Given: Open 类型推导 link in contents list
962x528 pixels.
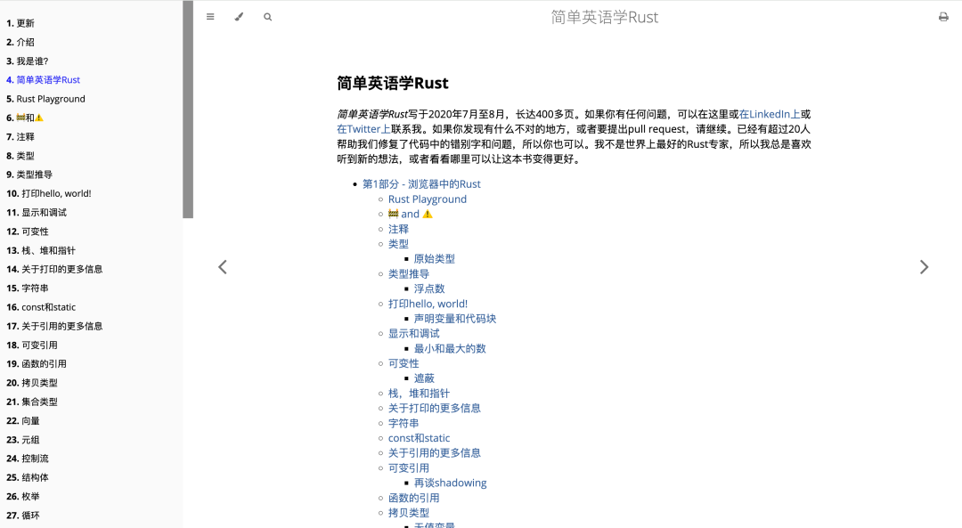Looking at the screenshot, I should tap(409, 273).
